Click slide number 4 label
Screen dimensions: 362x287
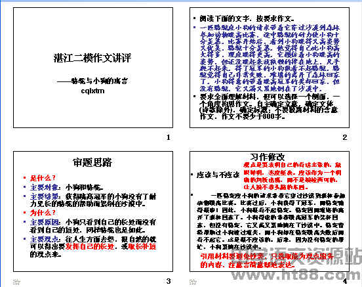click(x=345, y=281)
